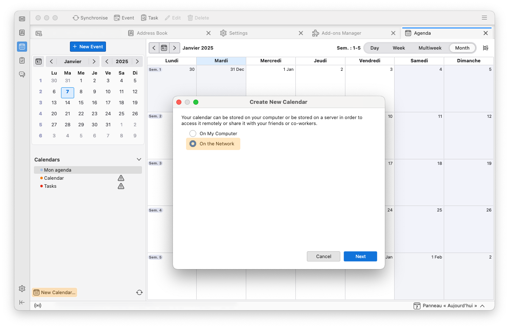The height and width of the screenshot is (328, 509).
Task: Select the On the Network option
Action: 193,144
